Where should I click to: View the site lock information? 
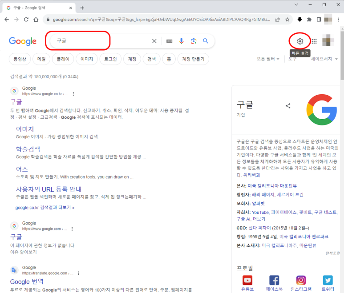[x=48, y=20]
